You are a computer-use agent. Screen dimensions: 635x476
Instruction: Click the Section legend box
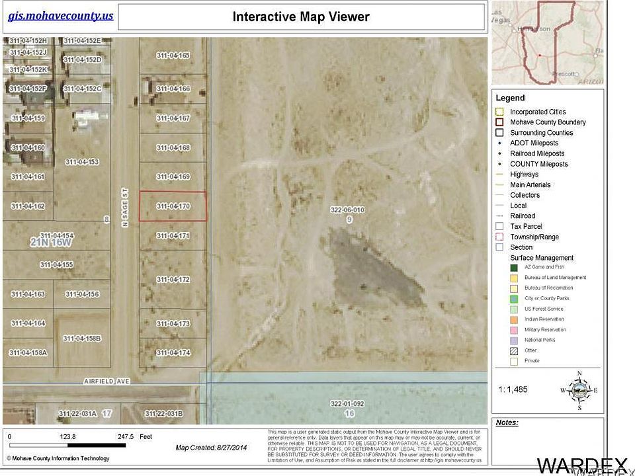click(500, 247)
